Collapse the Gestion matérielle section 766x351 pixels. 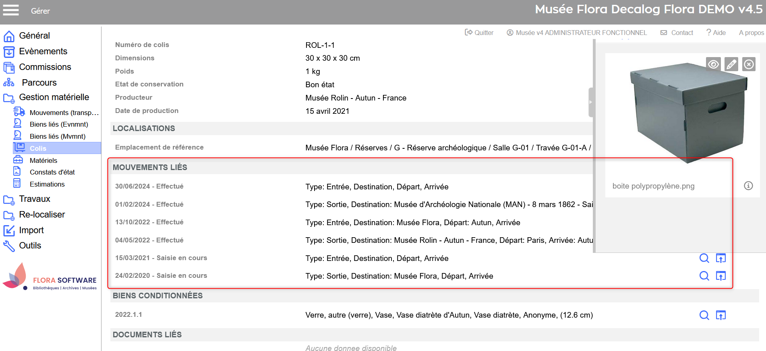click(54, 97)
